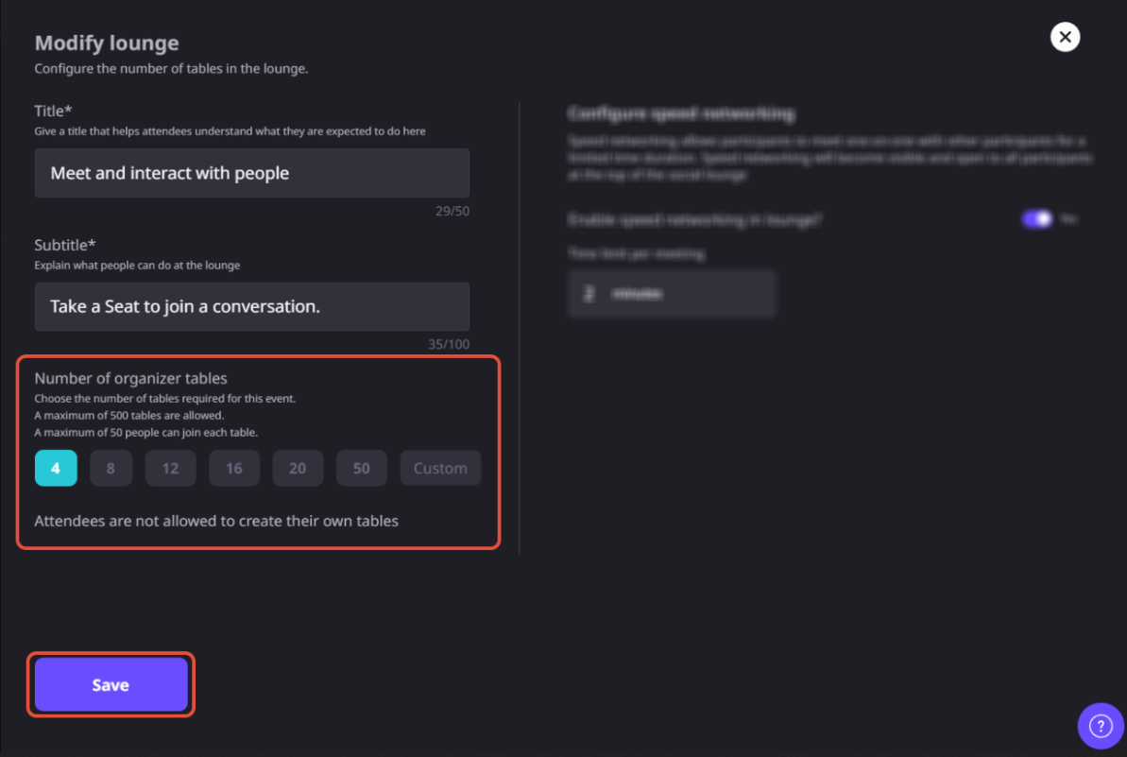Select 8 organizer tables
1127x757 pixels.
point(111,468)
